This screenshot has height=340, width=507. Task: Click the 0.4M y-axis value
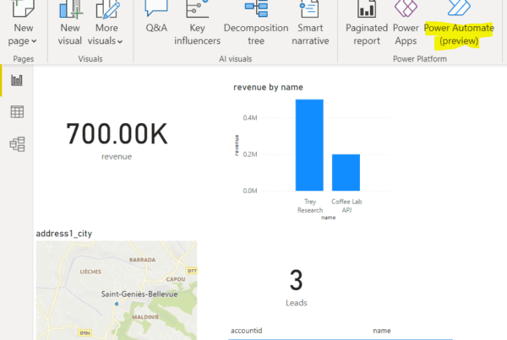250,118
